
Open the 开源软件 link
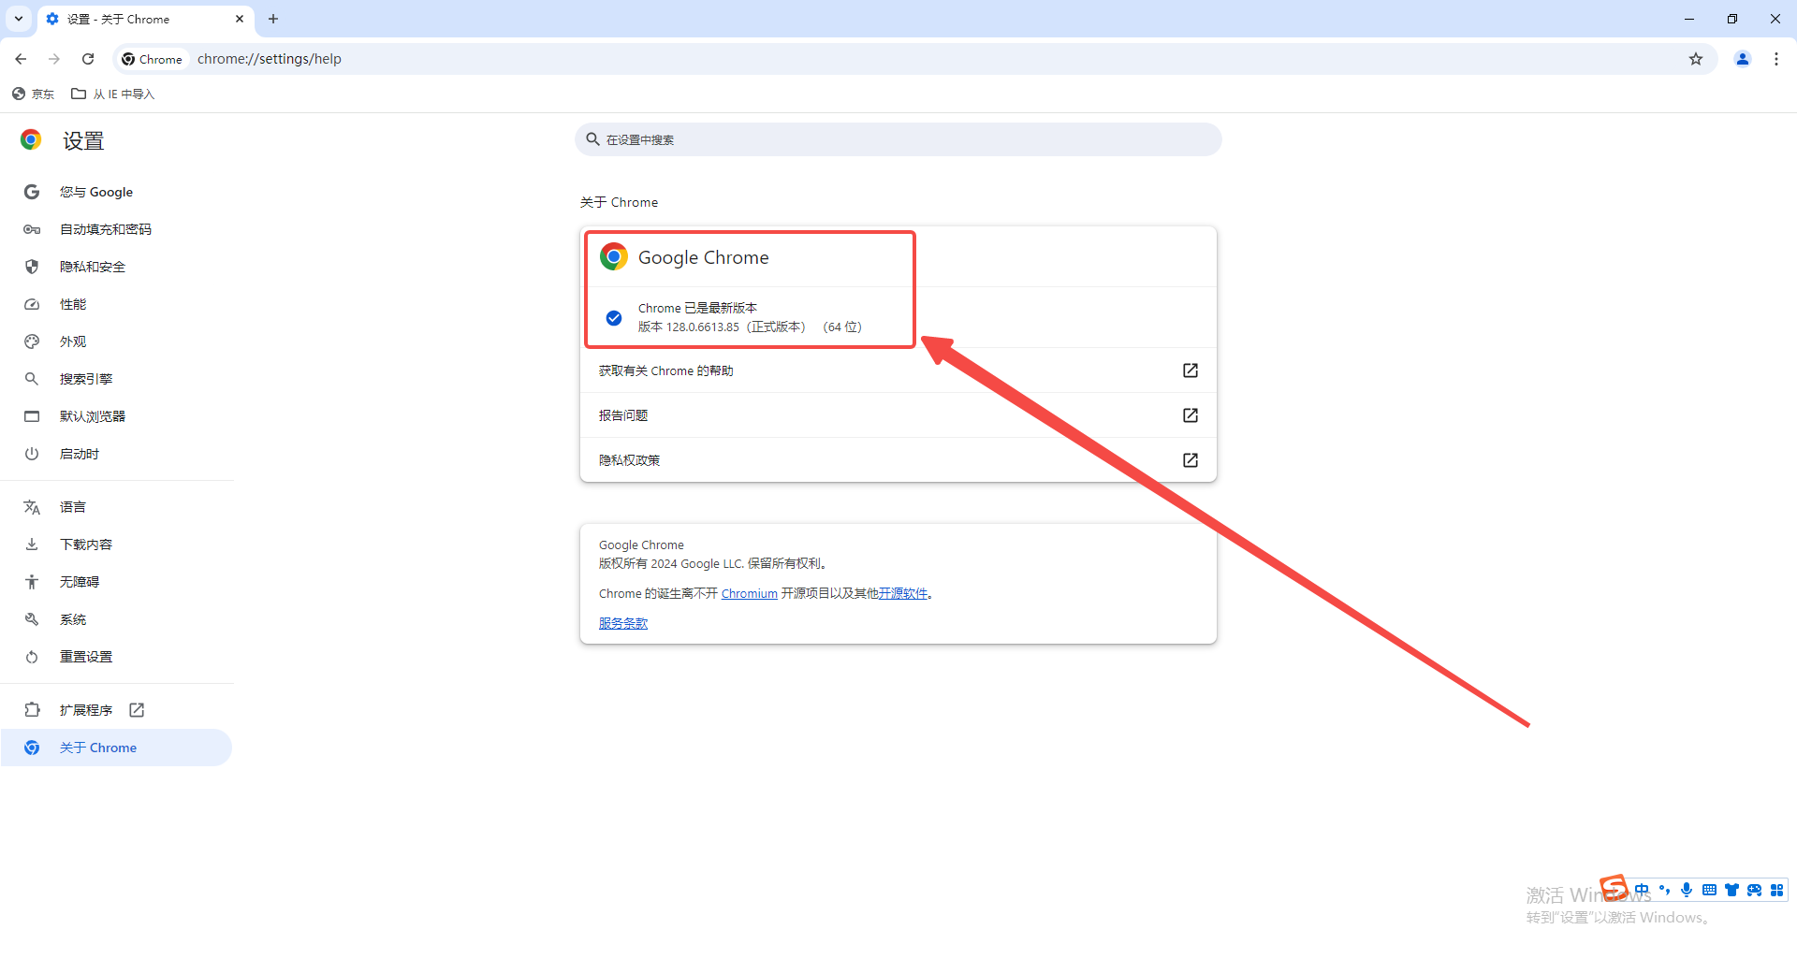pos(902,593)
